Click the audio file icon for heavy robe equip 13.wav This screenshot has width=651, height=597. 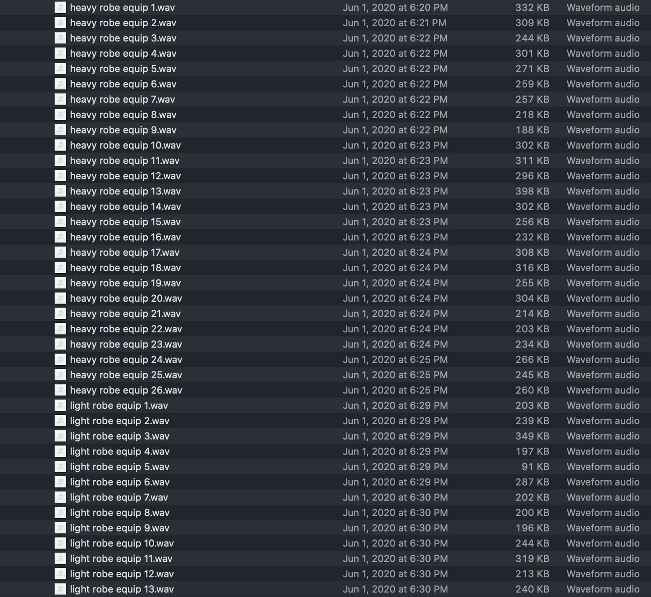(x=60, y=191)
